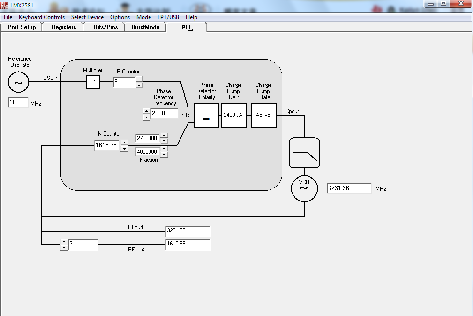Switch to the Port Setup tab
This screenshot has height=316, width=473.
22,27
